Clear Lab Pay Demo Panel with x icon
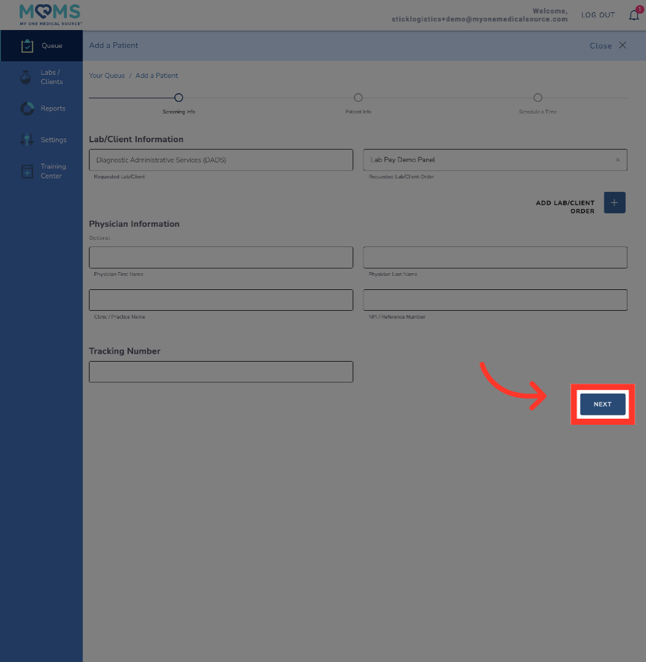 tap(617, 160)
